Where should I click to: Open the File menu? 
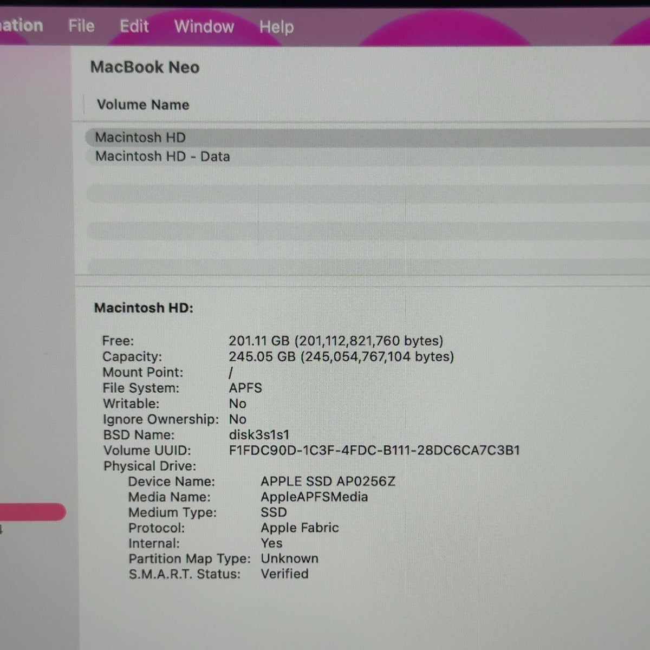point(81,25)
